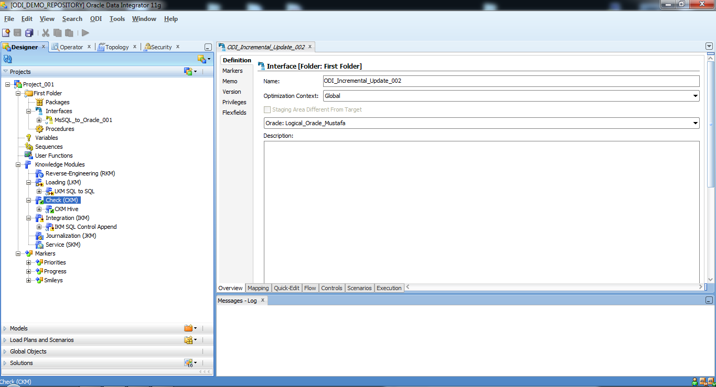716x387 pixels.
Task: Refresh the Designer tree with the refresh icon
Action: [7, 58]
